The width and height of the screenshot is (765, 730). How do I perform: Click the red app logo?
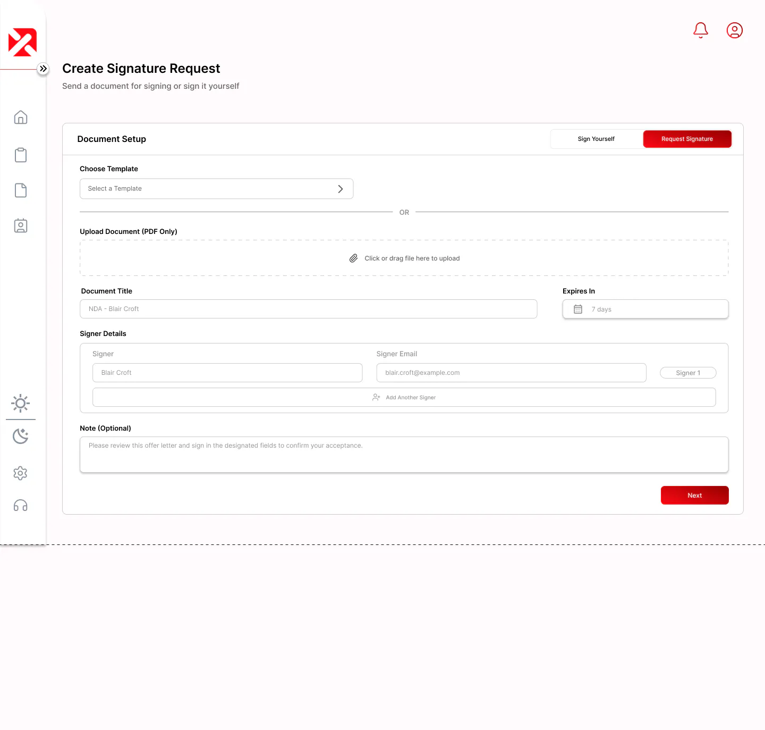coord(22,42)
